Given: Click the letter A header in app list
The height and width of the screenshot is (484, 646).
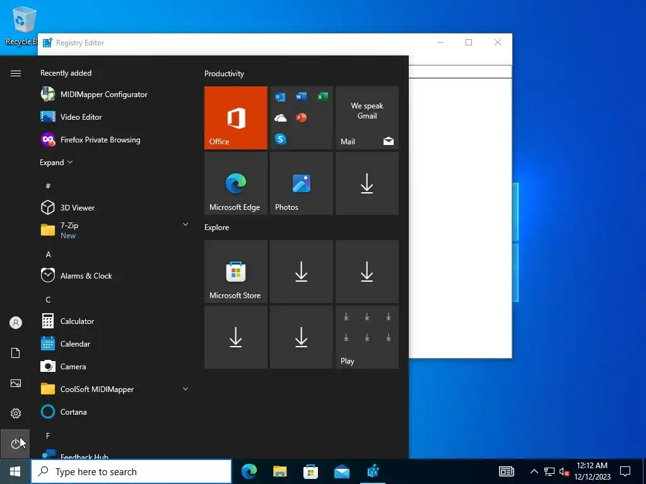Looking at the screenshot, I should 48,255.
